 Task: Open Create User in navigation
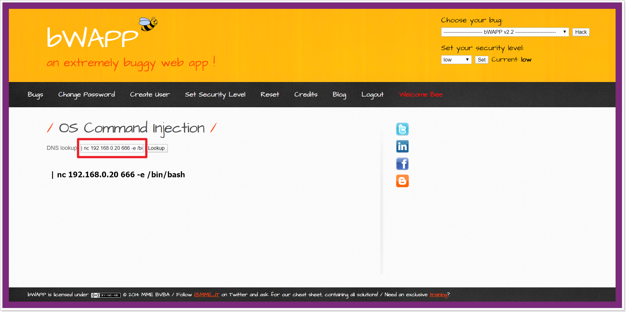coord(150,94)
